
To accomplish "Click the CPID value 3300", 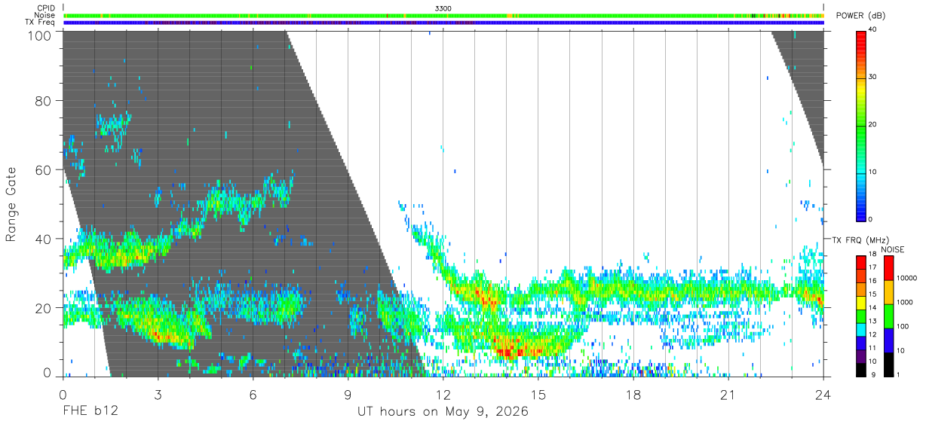I will [443, 8].
